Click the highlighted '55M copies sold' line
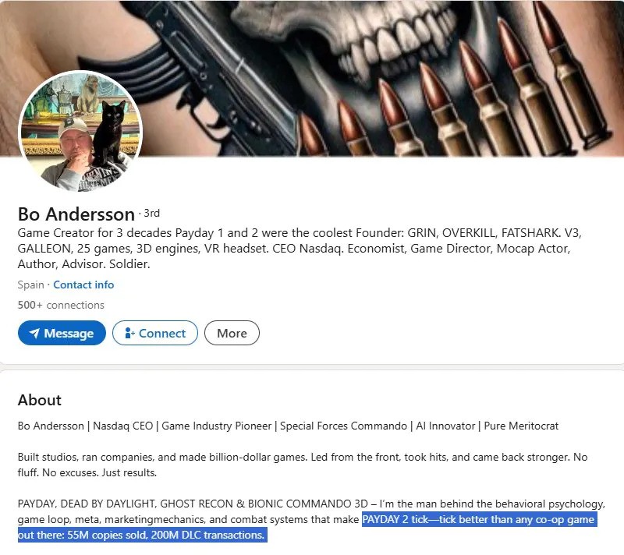Viewport: 624px width, 555px height. (x=143, y=535)
